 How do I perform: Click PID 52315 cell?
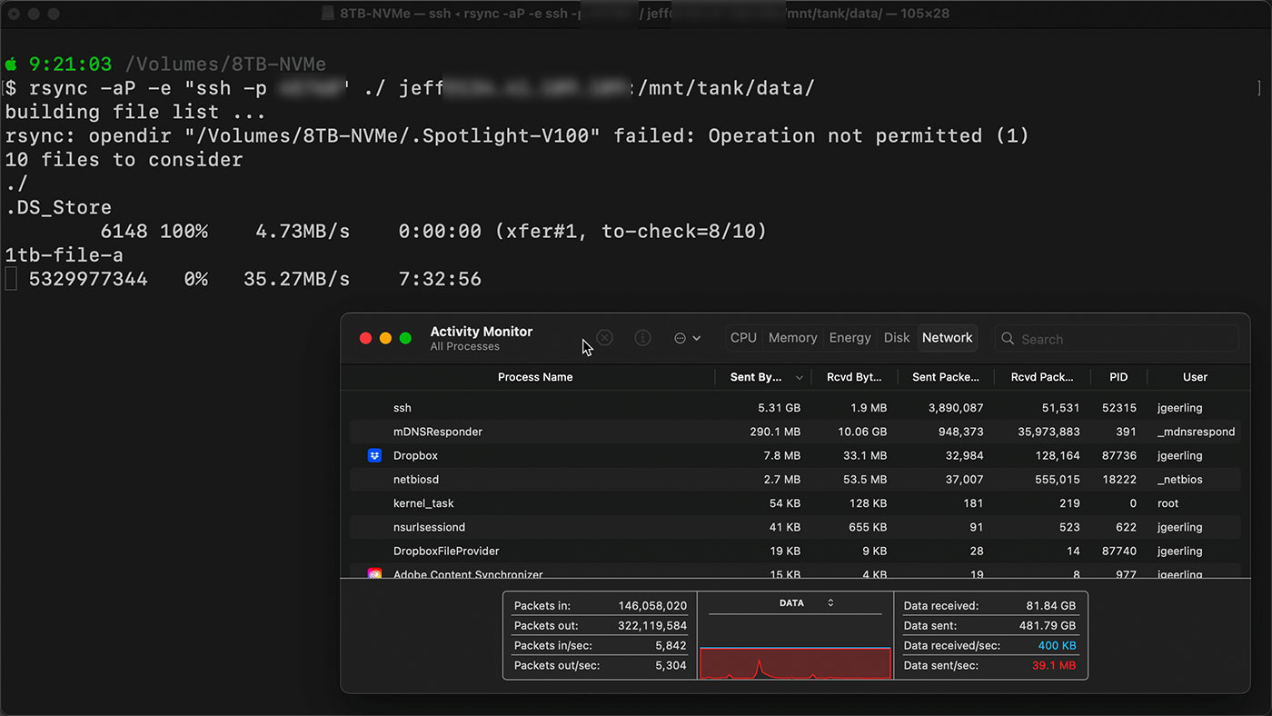1118,408
